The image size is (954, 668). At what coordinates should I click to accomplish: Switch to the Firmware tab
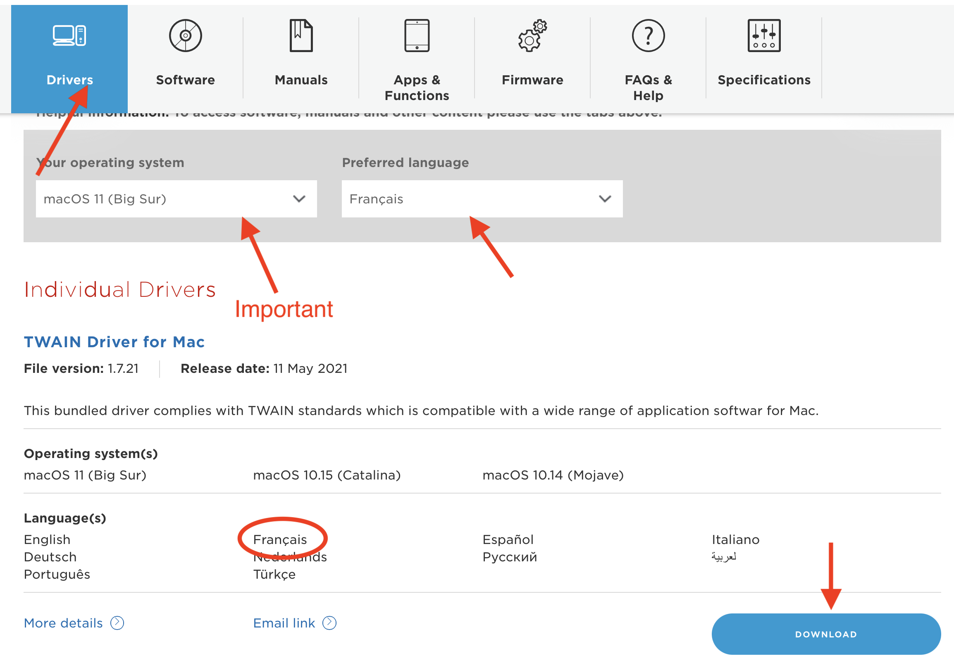[532, 79]
